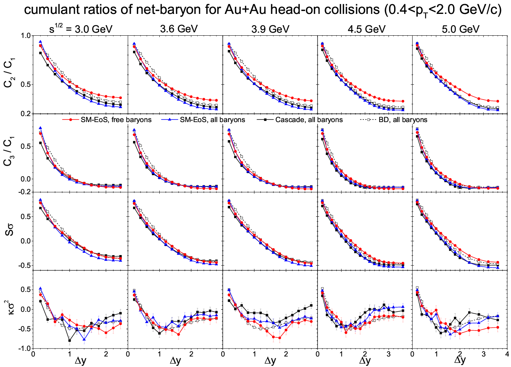Viewport: 511px width, 367px height.
Task: Click the "-0.2" y-axis tick label
Action: click(x=25, y=192)
